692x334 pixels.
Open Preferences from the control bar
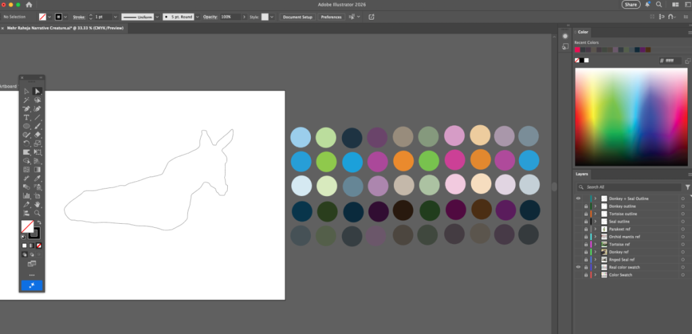tap(331, 16)
